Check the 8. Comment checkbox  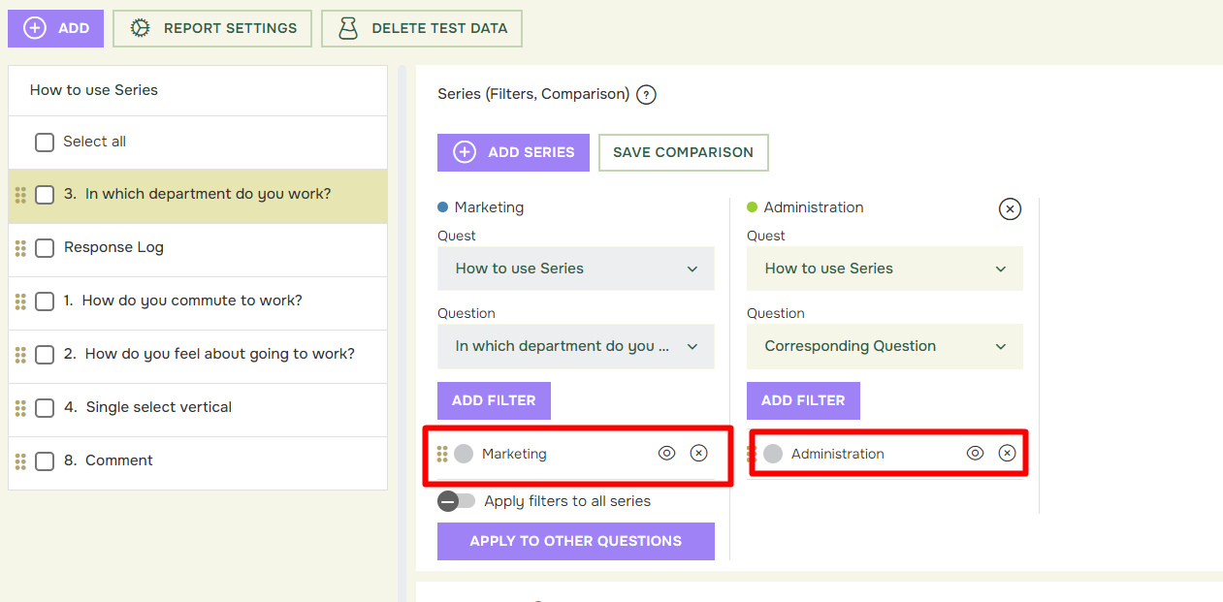click(45, 461)
